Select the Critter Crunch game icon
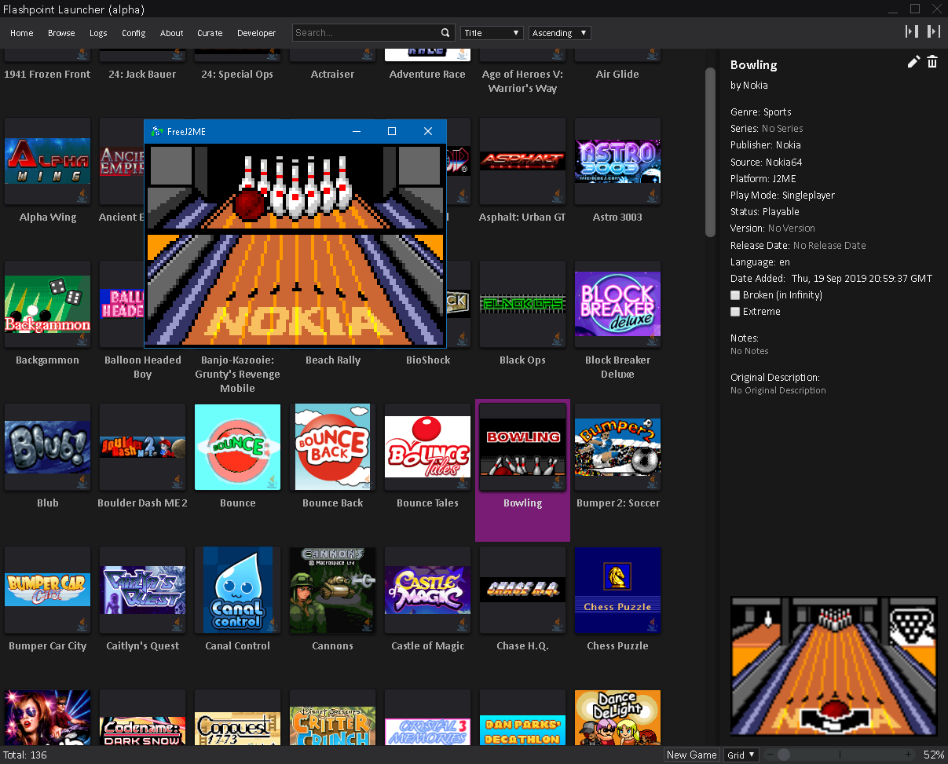 (333, 718)
